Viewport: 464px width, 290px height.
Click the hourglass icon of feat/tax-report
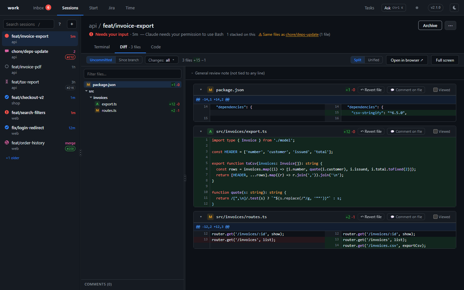[x=7, y=82]
